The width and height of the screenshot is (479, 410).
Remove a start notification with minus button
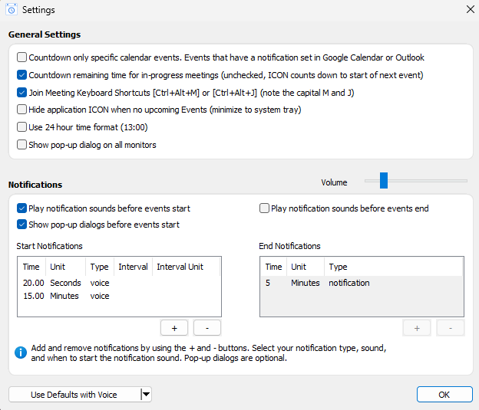pyautogui.click(x=207, y=328)
